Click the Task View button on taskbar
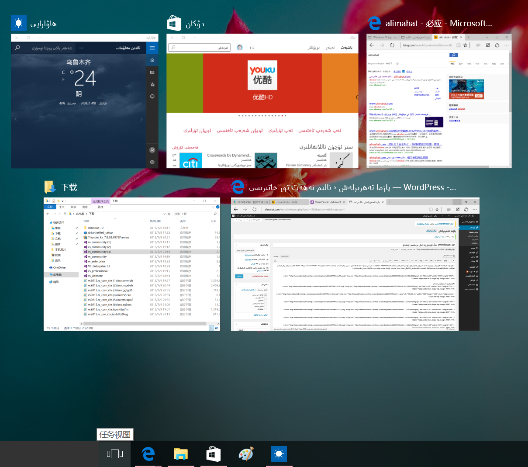The width and height of the screenshot is (528, 467). (x=115, y=454)
